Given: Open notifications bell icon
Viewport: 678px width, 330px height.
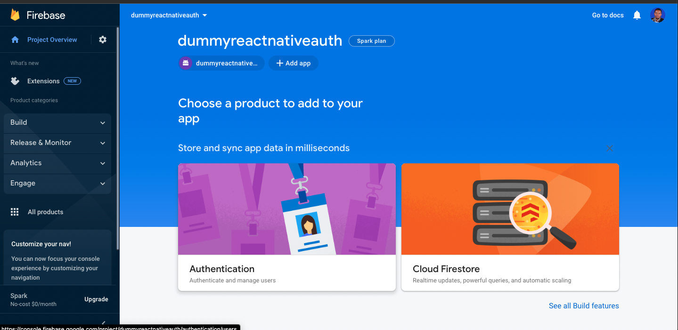Looking at the screenshot, I should pyautogui.click(x=637, y=15).
